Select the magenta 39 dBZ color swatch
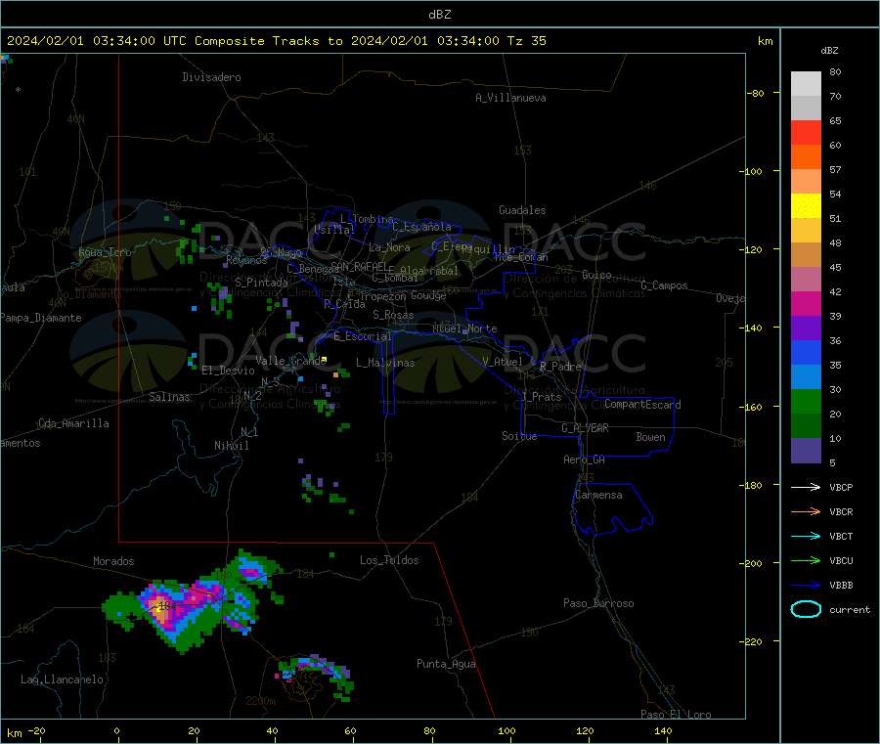880x744 pixels. click(x=806, y=303)
